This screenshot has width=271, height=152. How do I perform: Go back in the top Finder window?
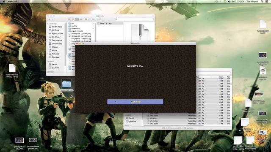50,19
